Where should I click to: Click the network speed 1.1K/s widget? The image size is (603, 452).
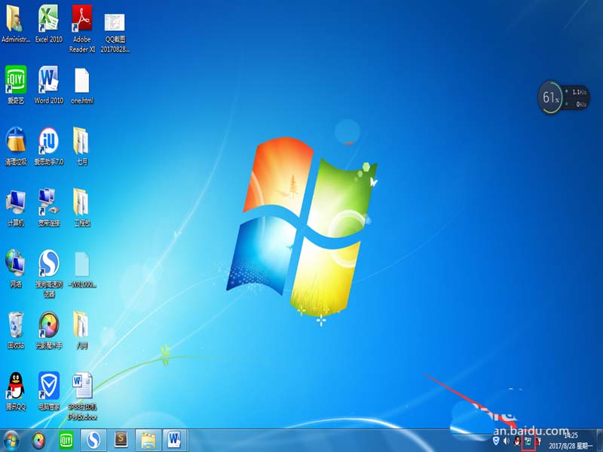pos(576,98)
